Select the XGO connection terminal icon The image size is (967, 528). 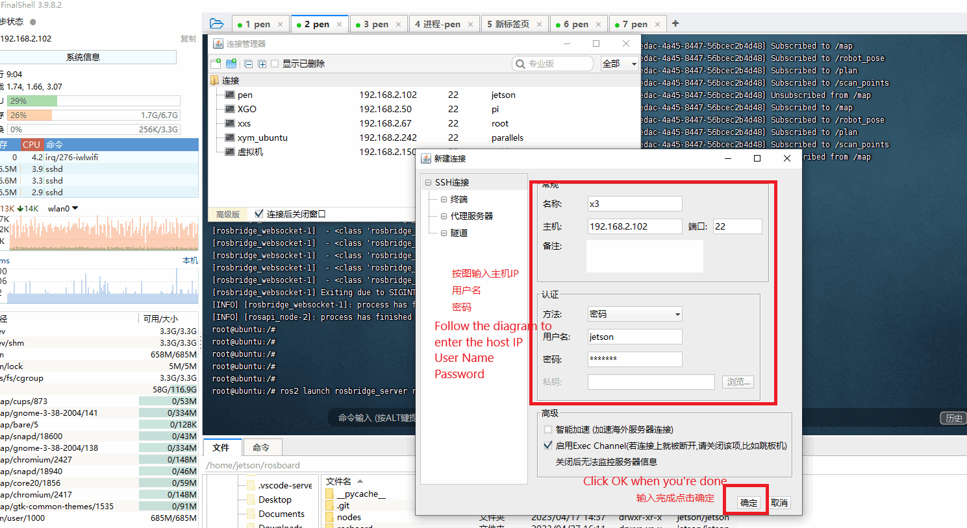230,109
